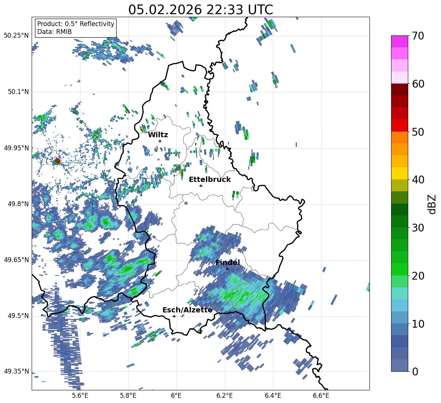The image size is (441, 403).
Task: Click the Wiltz location cross marker
Action: click(x=160, y=141)
